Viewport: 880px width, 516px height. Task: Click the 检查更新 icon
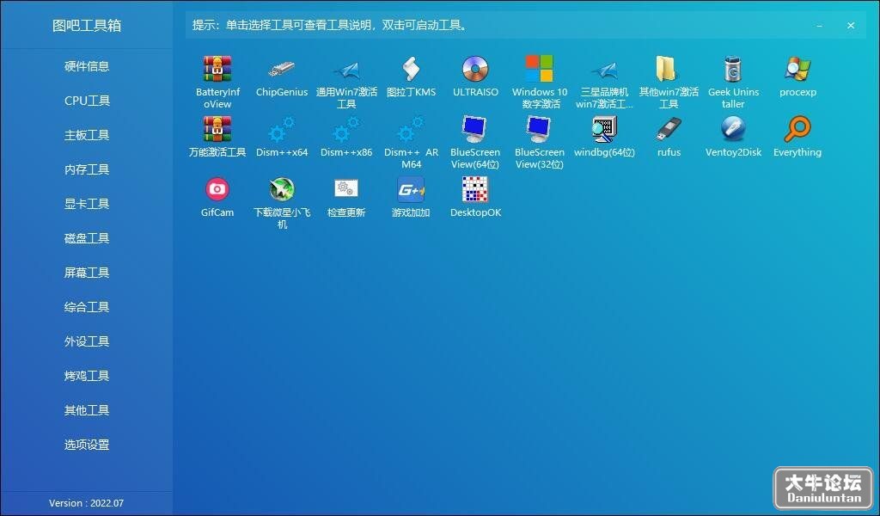coord(346,189)
